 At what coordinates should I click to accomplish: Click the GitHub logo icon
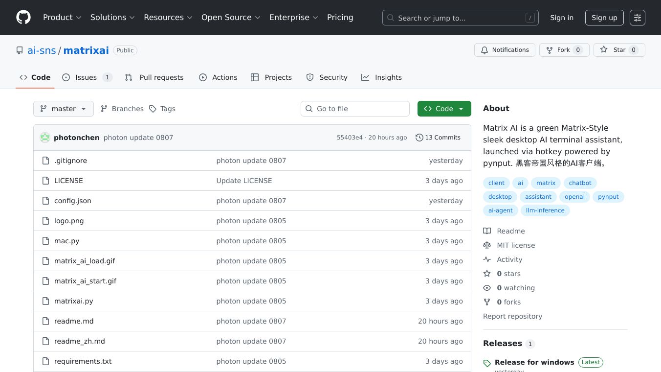23,18
